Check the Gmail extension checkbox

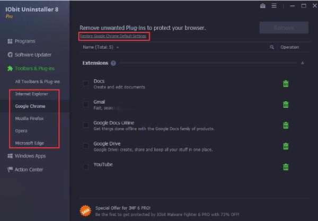tap(86, 104)
